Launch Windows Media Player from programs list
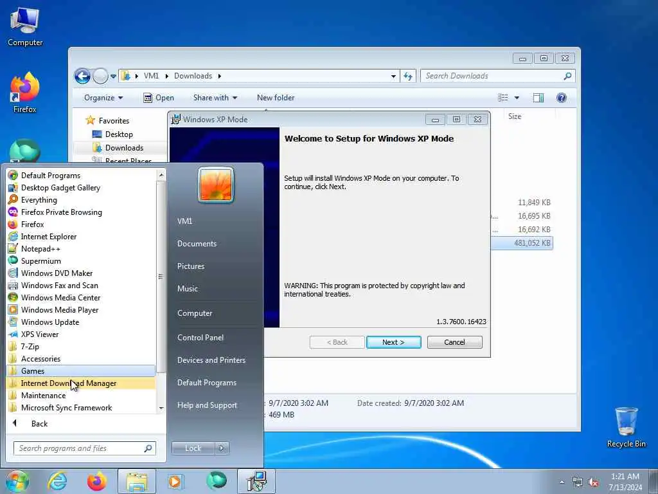The width and height of the screenshot is (658, 494). 81,309
